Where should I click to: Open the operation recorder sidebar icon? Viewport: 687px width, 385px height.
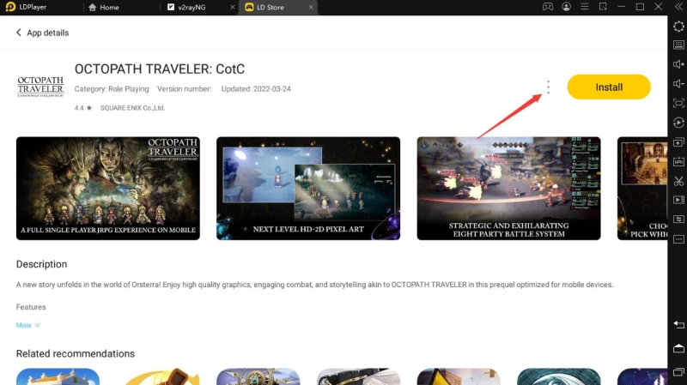(678, 123)
